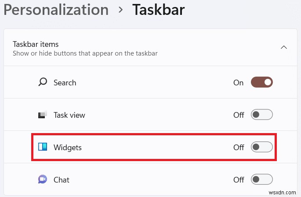This screenshot has width=301, height=197.
Task: Click the Taskbar items section heading
Action: [x=36, y=44]
